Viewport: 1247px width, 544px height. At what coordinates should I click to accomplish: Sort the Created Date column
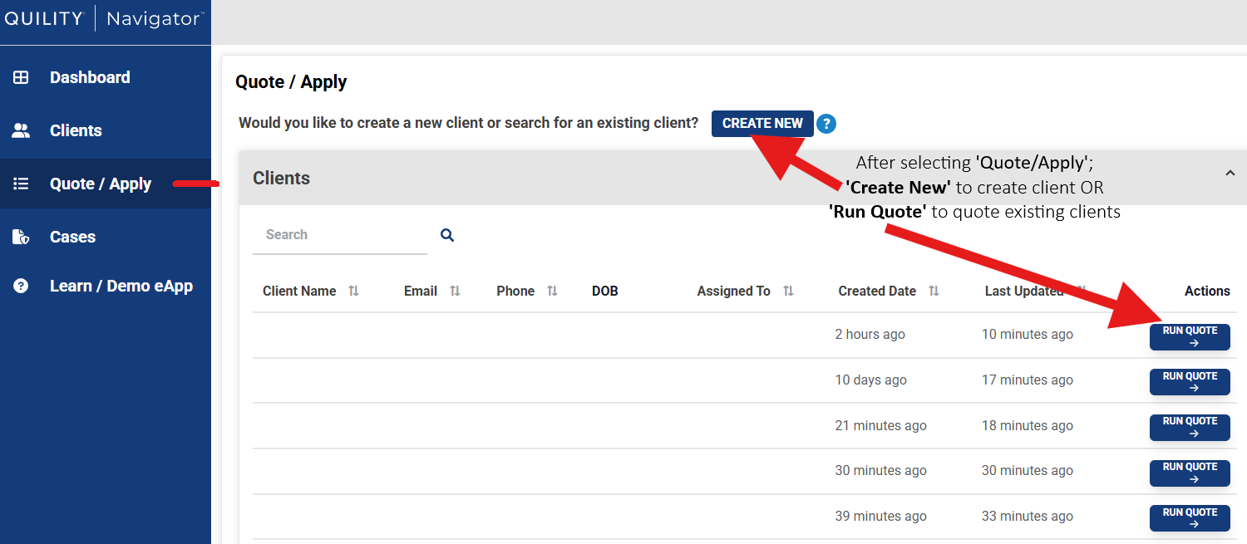click(x=934, y=292)
